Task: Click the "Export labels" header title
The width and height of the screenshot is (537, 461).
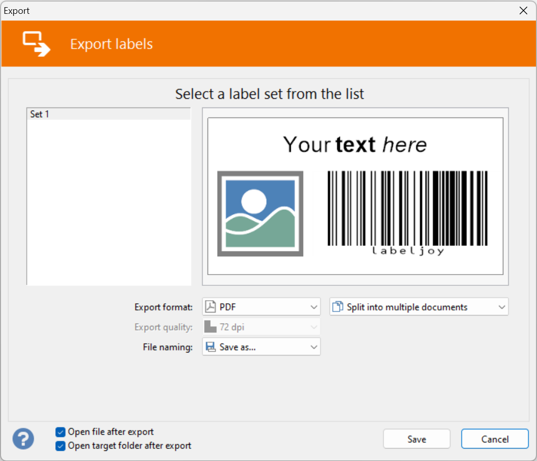Action: point(111,44)
